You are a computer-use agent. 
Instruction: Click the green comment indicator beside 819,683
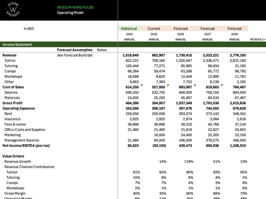coord(222,85)
